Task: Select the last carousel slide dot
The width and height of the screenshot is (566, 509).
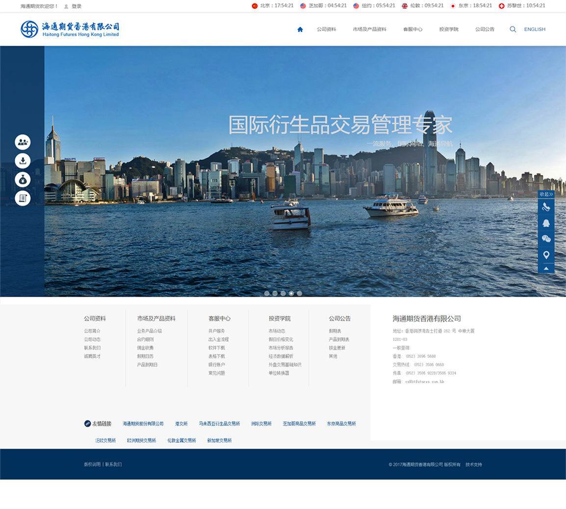Action: 299,293
